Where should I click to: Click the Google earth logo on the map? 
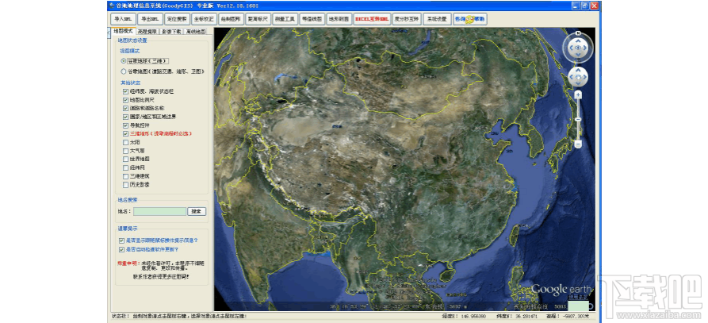pyautogui.click(x=562, y=289)
